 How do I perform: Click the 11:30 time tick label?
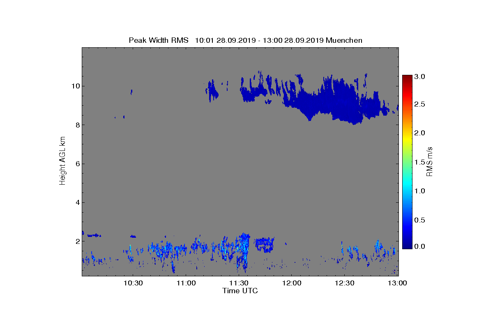click(x=238, y=283)
